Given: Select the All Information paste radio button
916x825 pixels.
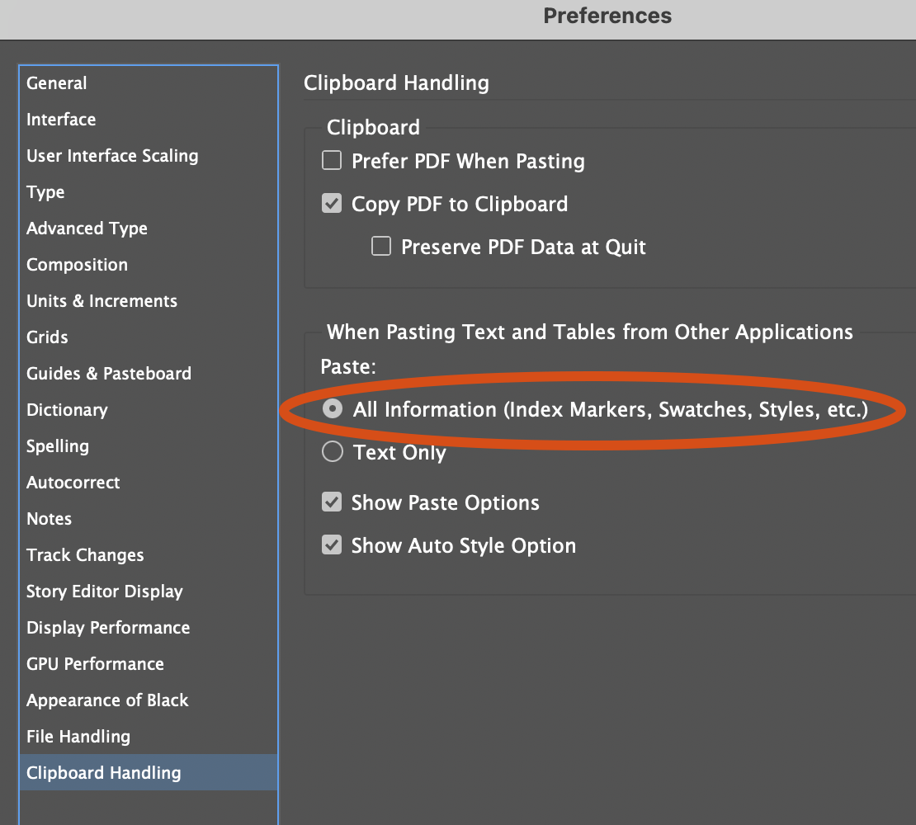Looking at the screenshot, I should (x=333, y=408).
